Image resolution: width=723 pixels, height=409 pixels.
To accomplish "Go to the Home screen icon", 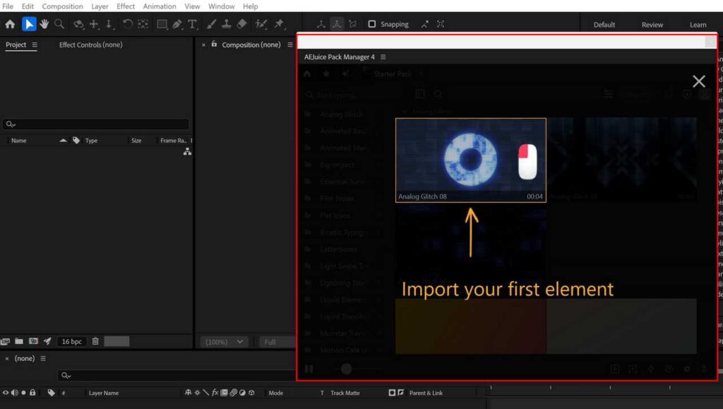I will click(x=10, y=25).
